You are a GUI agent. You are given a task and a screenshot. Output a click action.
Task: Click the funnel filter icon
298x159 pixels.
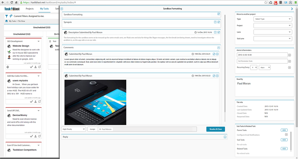6,16
